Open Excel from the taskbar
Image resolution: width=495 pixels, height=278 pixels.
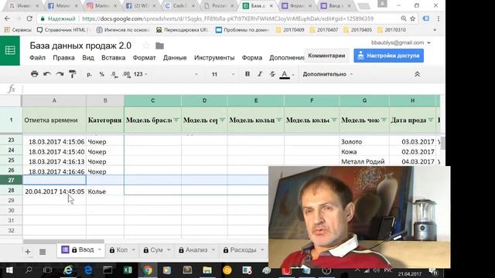coord(128,270)
